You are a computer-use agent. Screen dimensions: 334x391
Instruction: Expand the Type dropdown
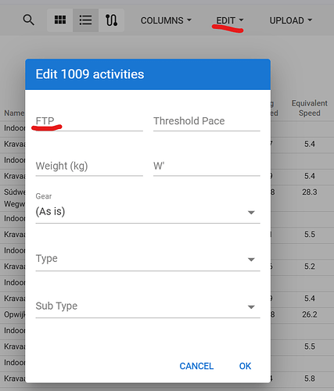click(x=148, y=259)
